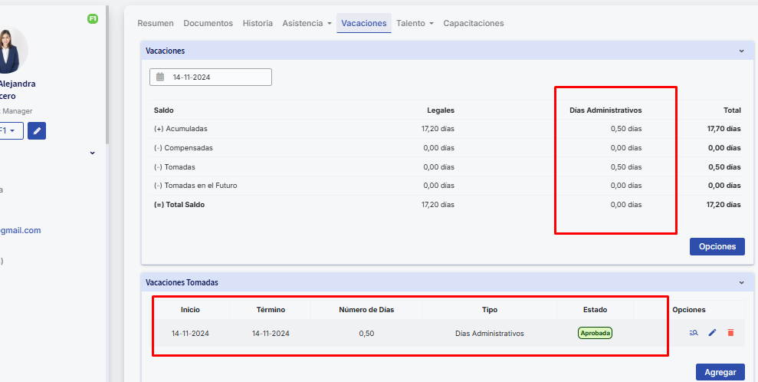Click the gmail.com email link
Viewport: 758px width, 382px height.
point(21,230)
